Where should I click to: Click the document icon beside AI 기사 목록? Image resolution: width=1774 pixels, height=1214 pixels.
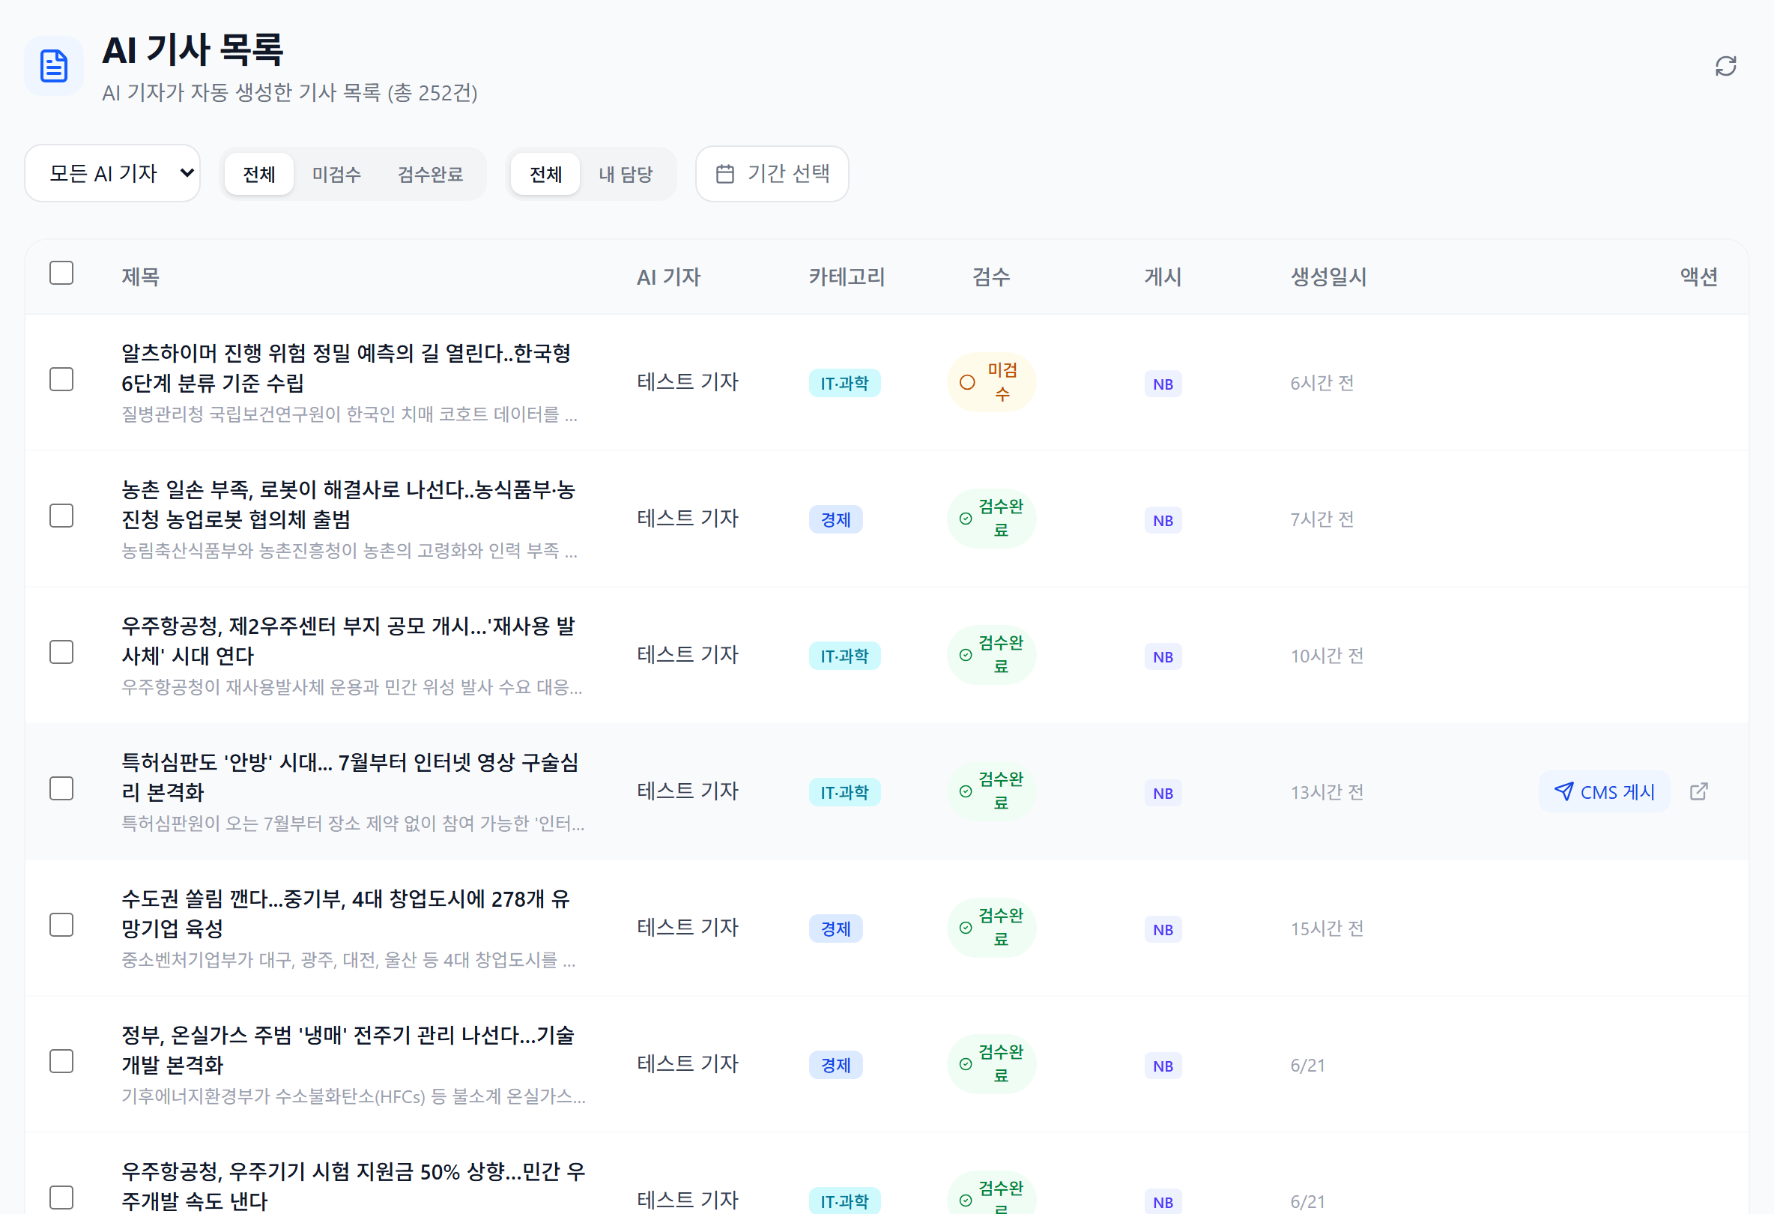click(x=54, y=67)
